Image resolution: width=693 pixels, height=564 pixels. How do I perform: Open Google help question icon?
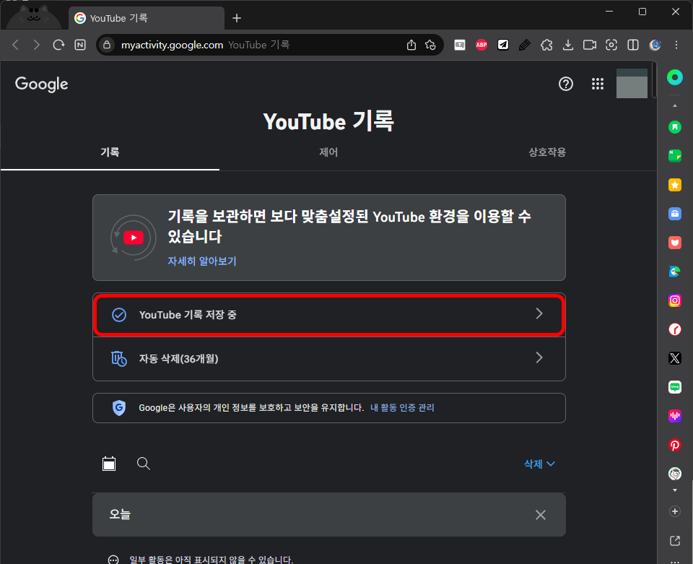(566, 84)
